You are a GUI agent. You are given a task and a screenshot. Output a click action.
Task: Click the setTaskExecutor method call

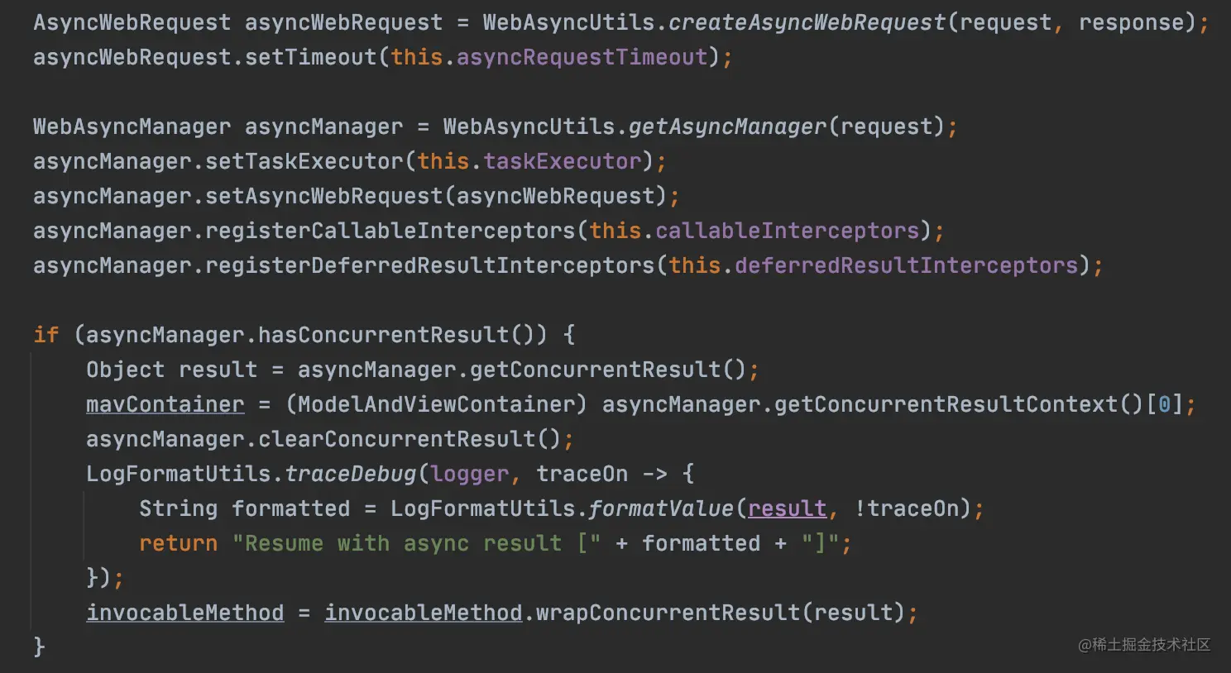coord(304,161)
